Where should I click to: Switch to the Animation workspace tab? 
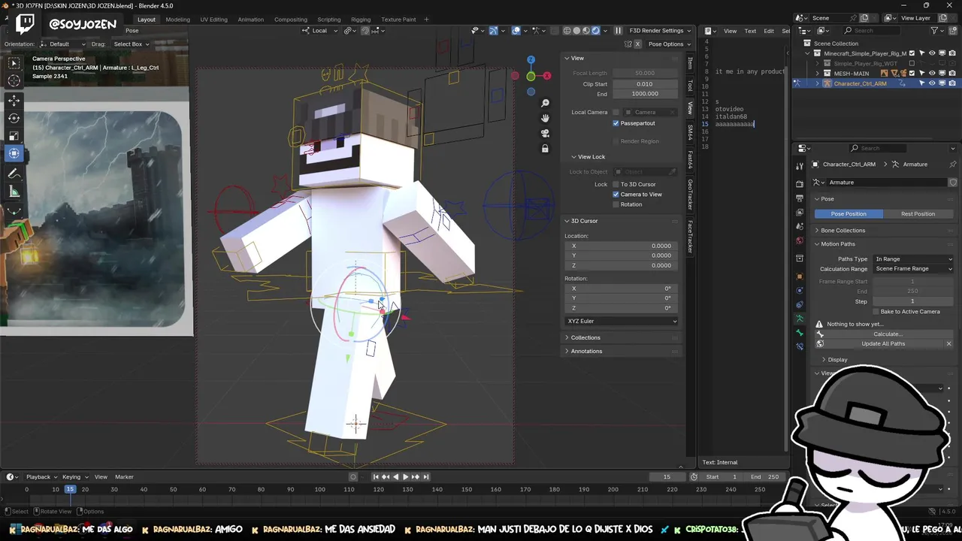click(x=250, y=20)
